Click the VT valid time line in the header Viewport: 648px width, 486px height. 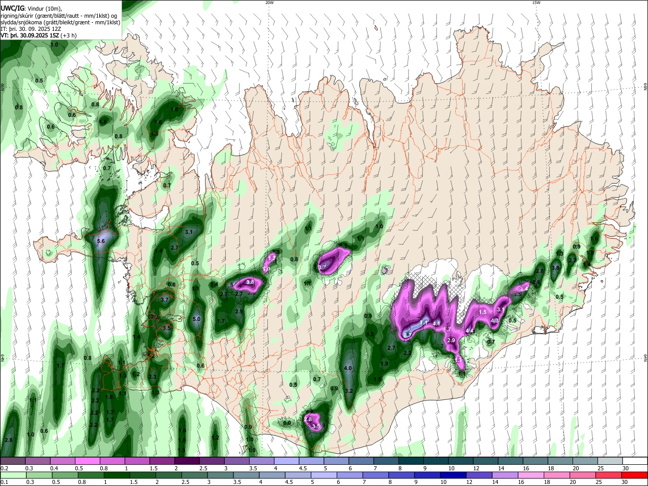pyautogui.click(x=39, y=35)
